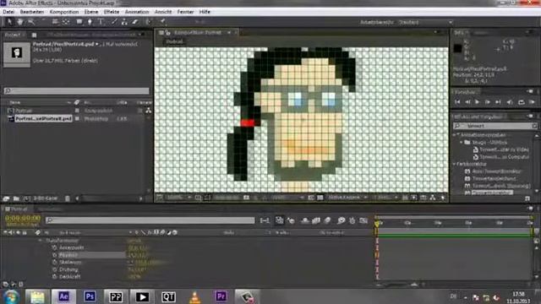Toggle the Ankerpunkt stopwatch

[54, 247]
